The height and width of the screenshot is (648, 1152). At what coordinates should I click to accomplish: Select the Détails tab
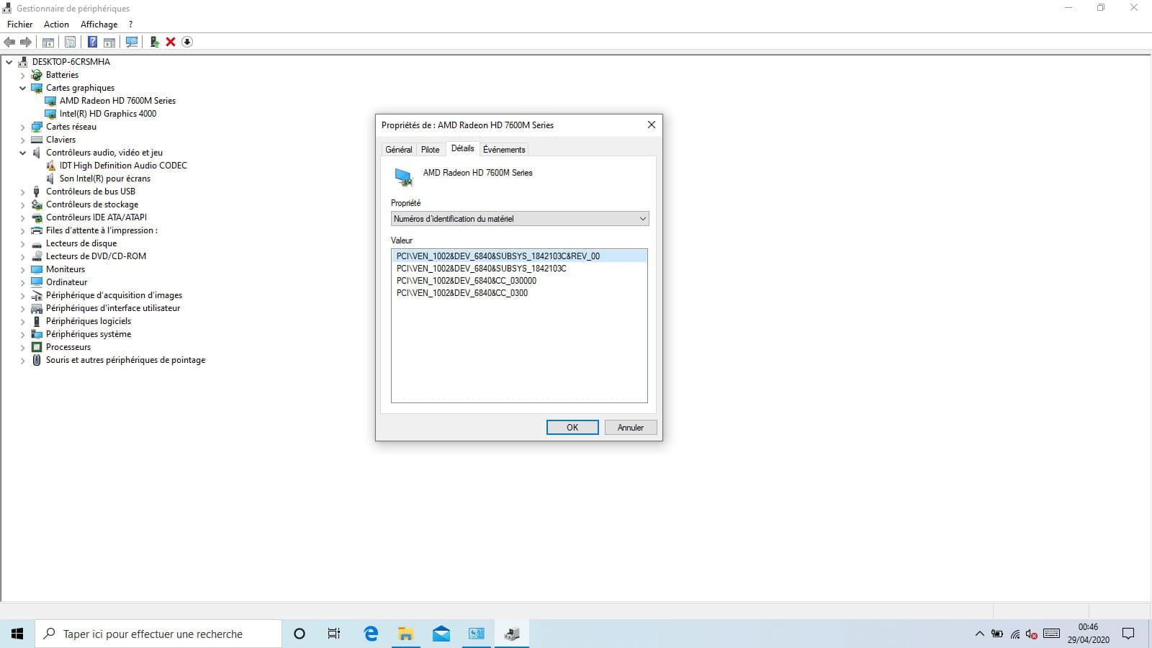point(462,148)
